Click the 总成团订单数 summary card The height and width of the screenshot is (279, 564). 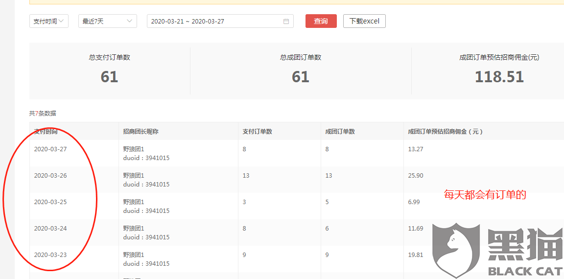coord(301,71)
